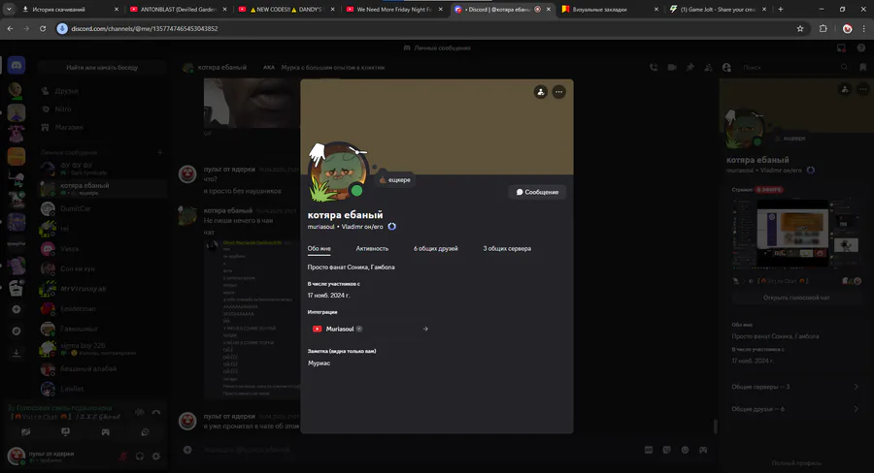Expand Общие серверы — 3 in side panel
This screenshot has height=473, width=874.
(x=795, y=387)
